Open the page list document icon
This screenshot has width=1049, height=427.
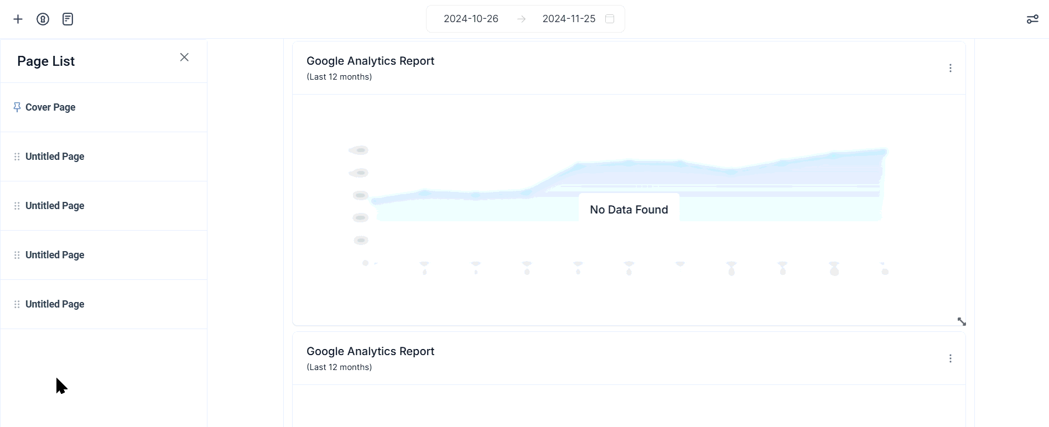pyautogui.click(x=67, y=19)
